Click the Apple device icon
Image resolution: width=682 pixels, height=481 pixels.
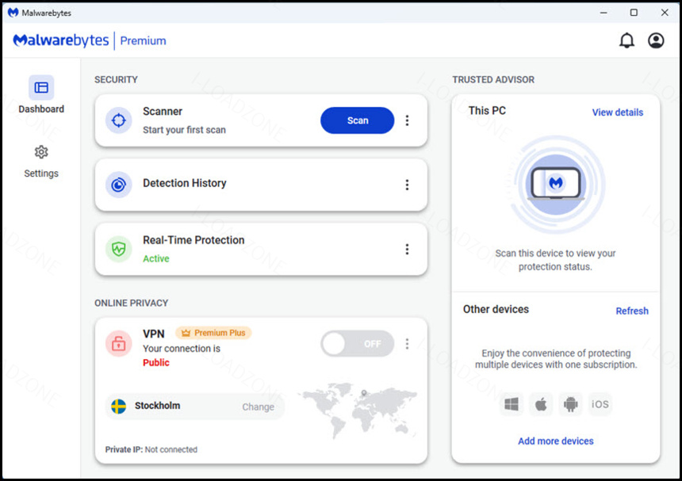[541, 404]
